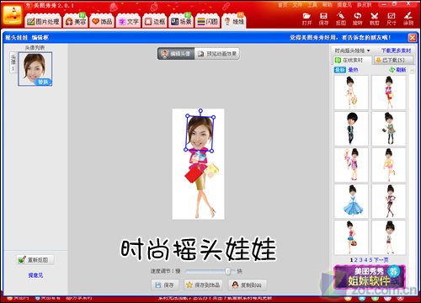Viewport: 421px width, 303px height.
Task: Switch to the 美容 beauty tab
Action: [x=76, y=21]
